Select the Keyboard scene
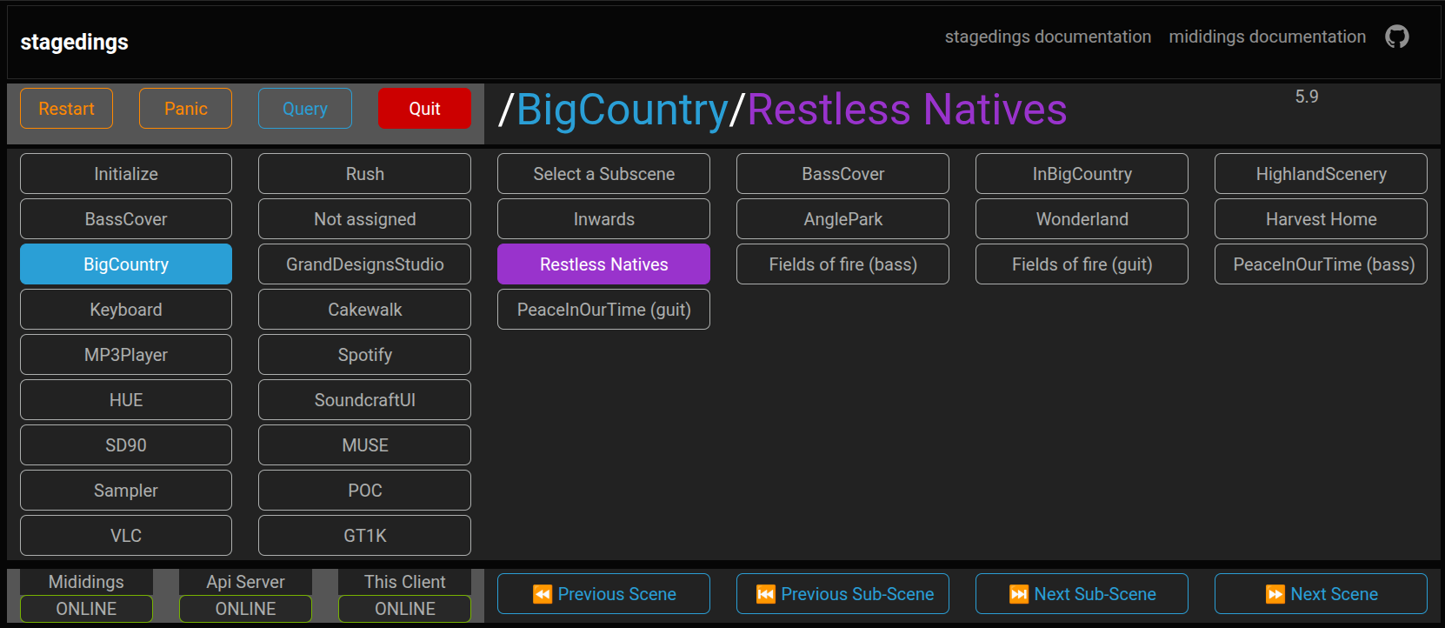 click(126, 310)
